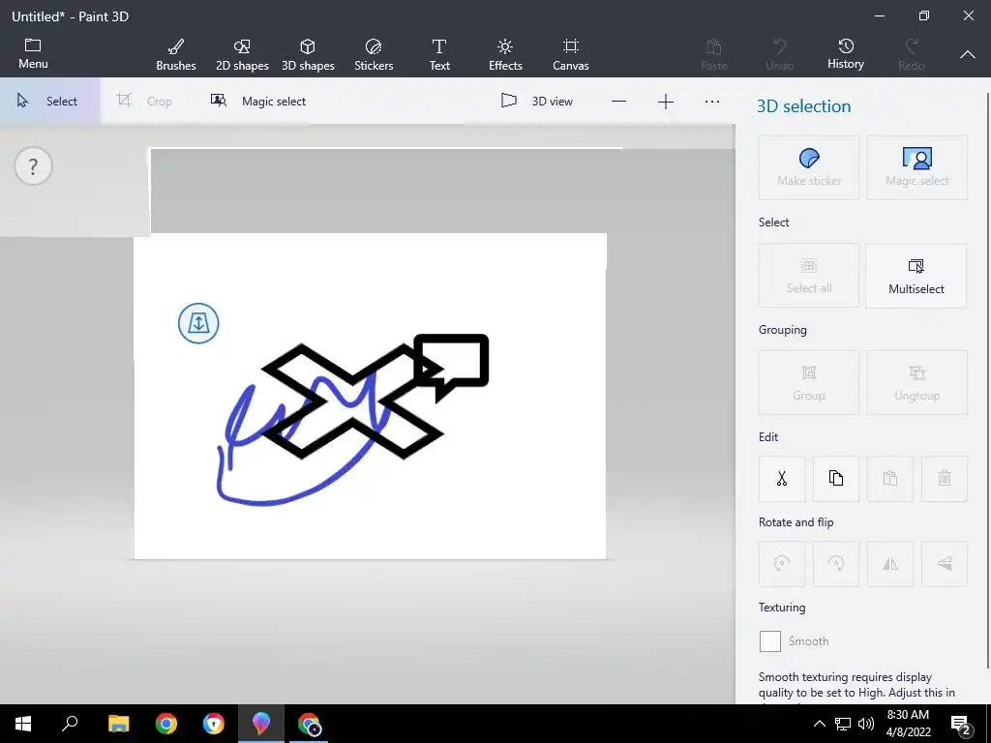Copy selection with the copy icon
Image resolution: width=991 pixels, height=743 pixels.
point(836,478)
